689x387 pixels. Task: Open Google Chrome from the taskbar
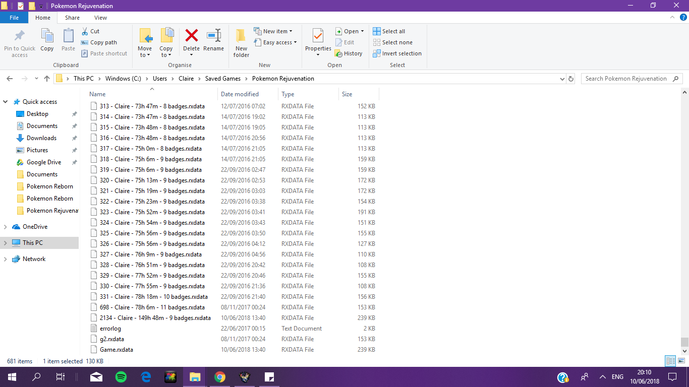point(219,377)
